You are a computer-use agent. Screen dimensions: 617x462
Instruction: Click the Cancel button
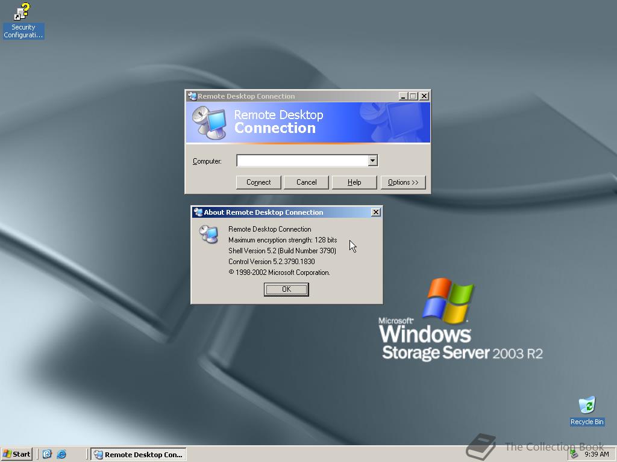(x=306, y=182)
